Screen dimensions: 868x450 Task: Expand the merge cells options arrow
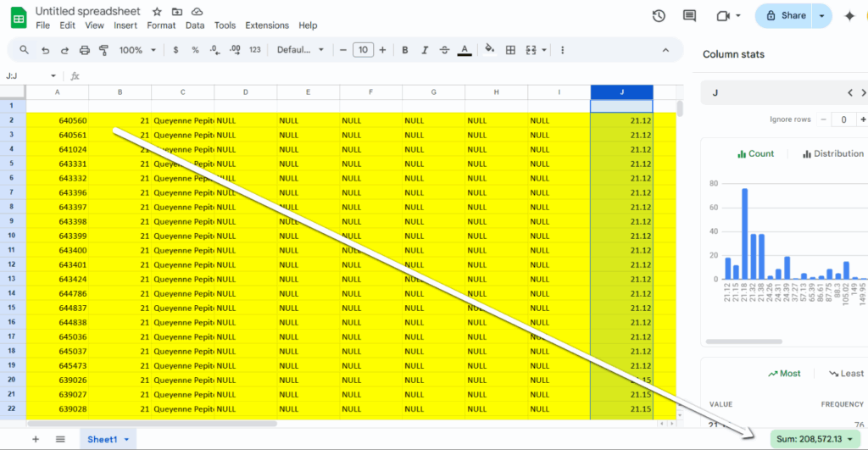[544, 50]
